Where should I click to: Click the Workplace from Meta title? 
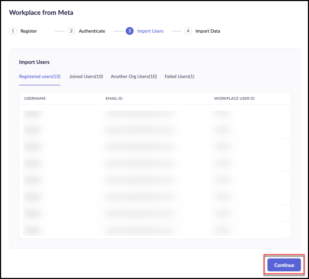click(x=41, y=13)
